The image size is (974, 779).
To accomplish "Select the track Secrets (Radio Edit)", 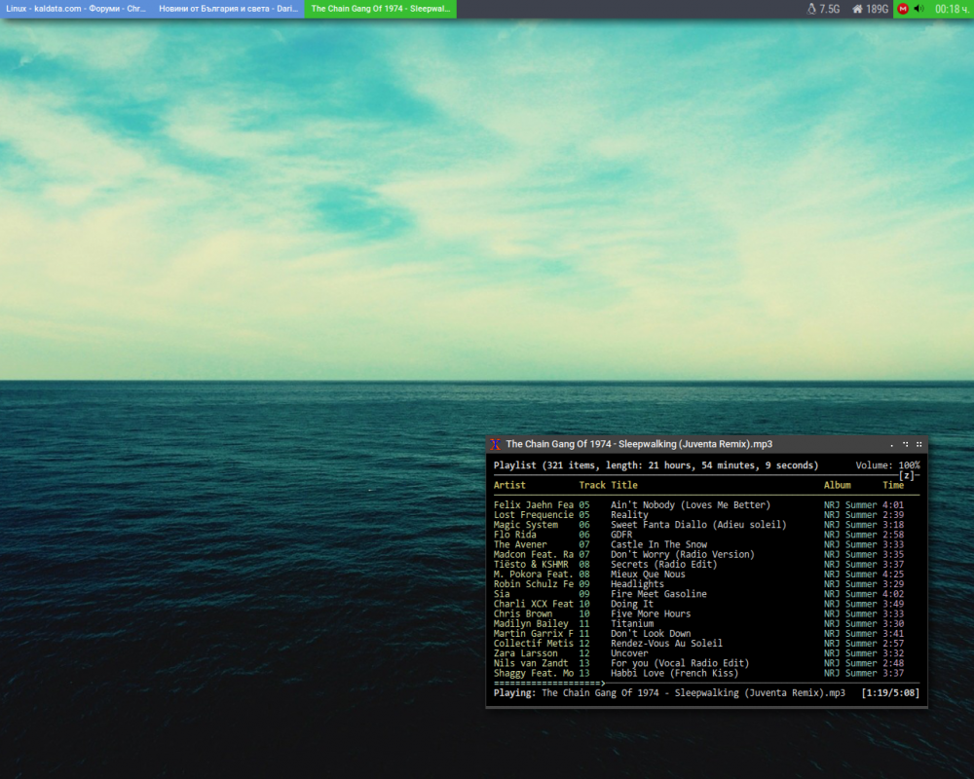I will click(663, 565).
